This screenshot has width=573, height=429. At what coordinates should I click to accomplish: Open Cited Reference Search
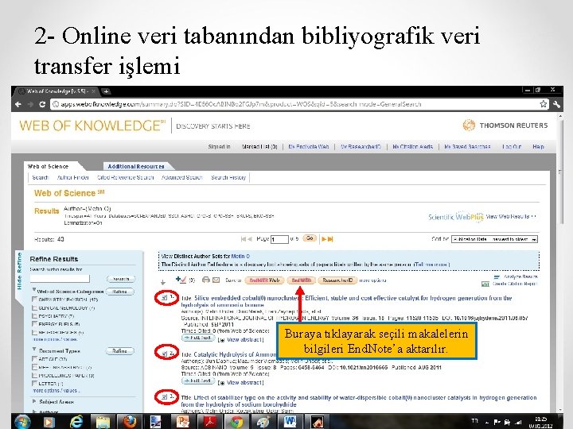(126, 178)
